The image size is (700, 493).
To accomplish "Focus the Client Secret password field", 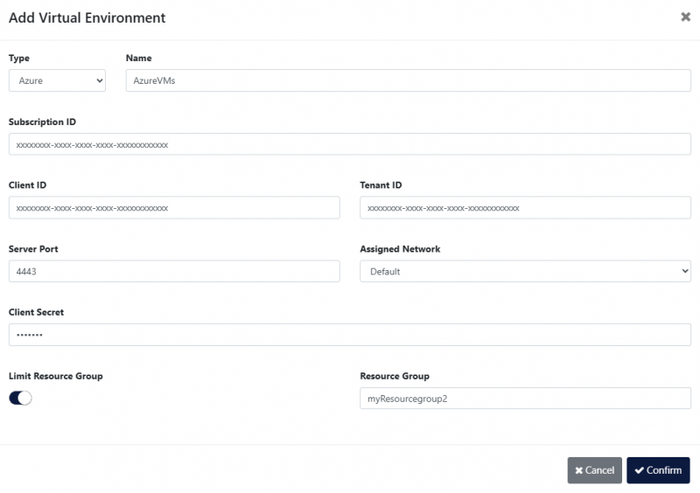I will tap(350, 335).
